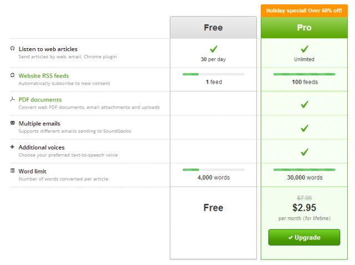This screenshot has height=265, width=355.
Task: Select the Pro plan header
Action: pyautogui.click(x=304, y=27)
